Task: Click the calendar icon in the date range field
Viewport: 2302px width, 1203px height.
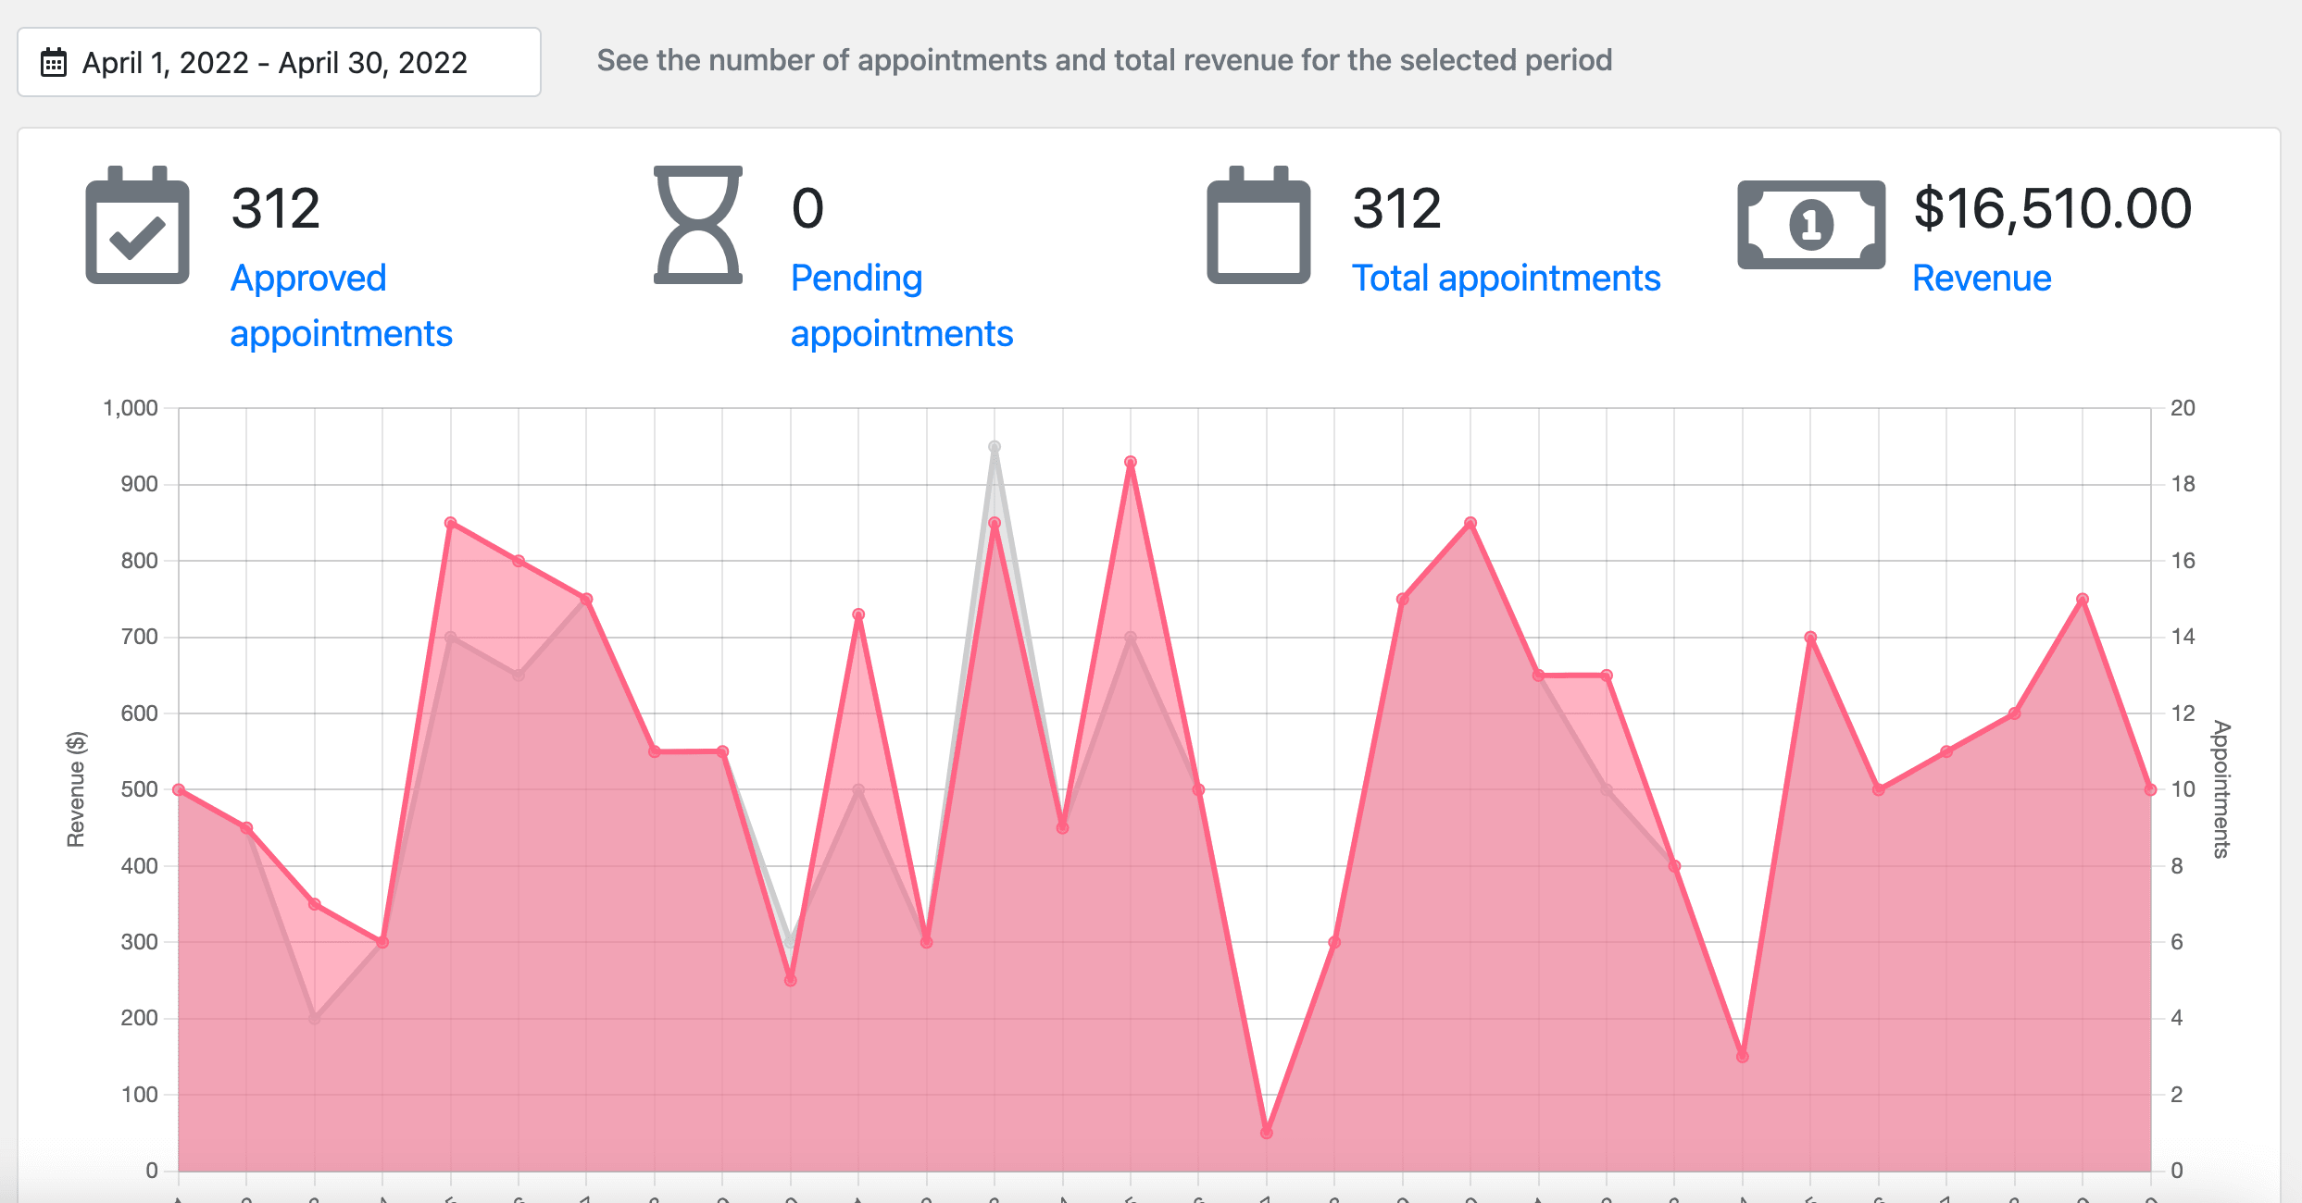Action: click(54, 62)
